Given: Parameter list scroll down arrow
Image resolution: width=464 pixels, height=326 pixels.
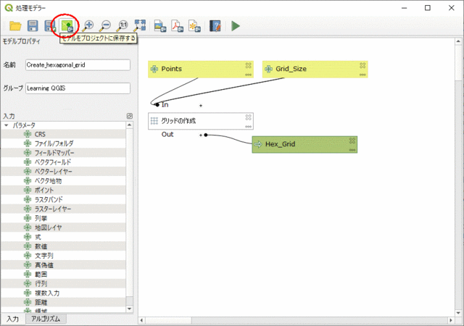Looking at the screenshot, I should [x=129, y=309].
